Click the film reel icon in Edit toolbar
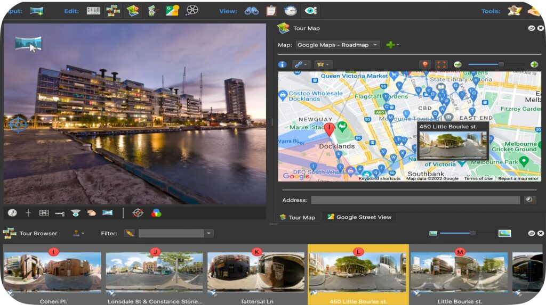Viewport: 546px width, 305px height. (192, 11)
